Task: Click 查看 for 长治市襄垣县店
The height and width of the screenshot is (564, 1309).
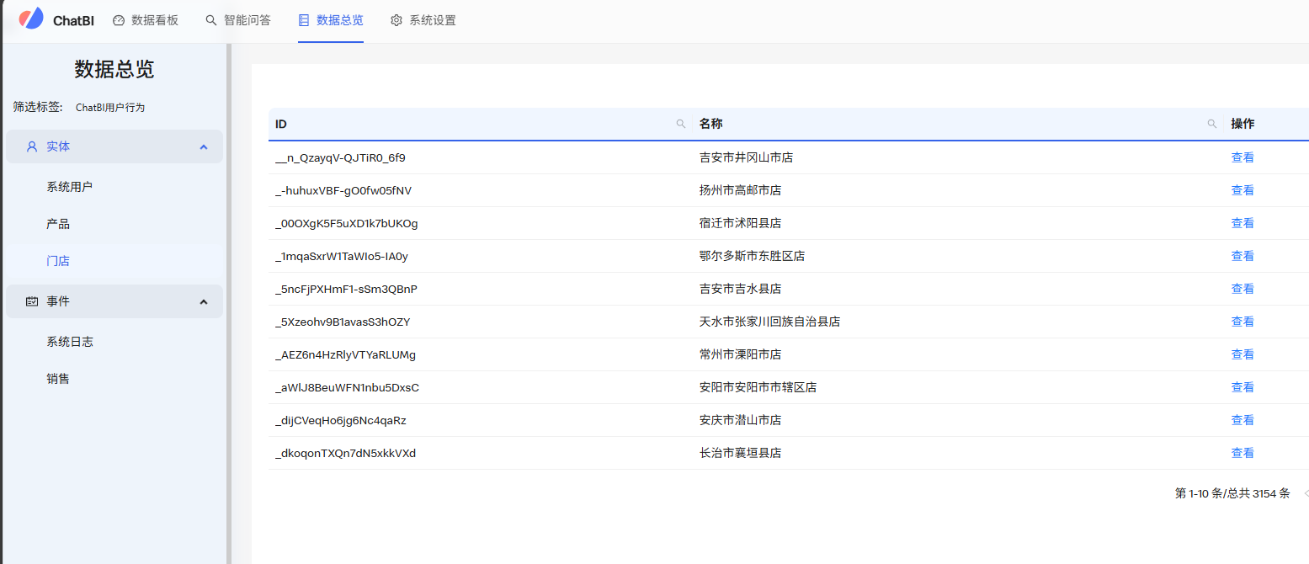Action: click(1242, 452)
